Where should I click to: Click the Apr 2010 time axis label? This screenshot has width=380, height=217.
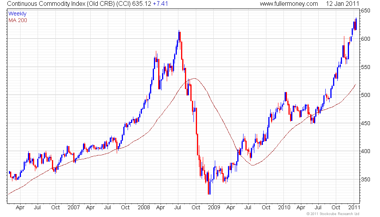pyautogui.click(x=301, y=208)
